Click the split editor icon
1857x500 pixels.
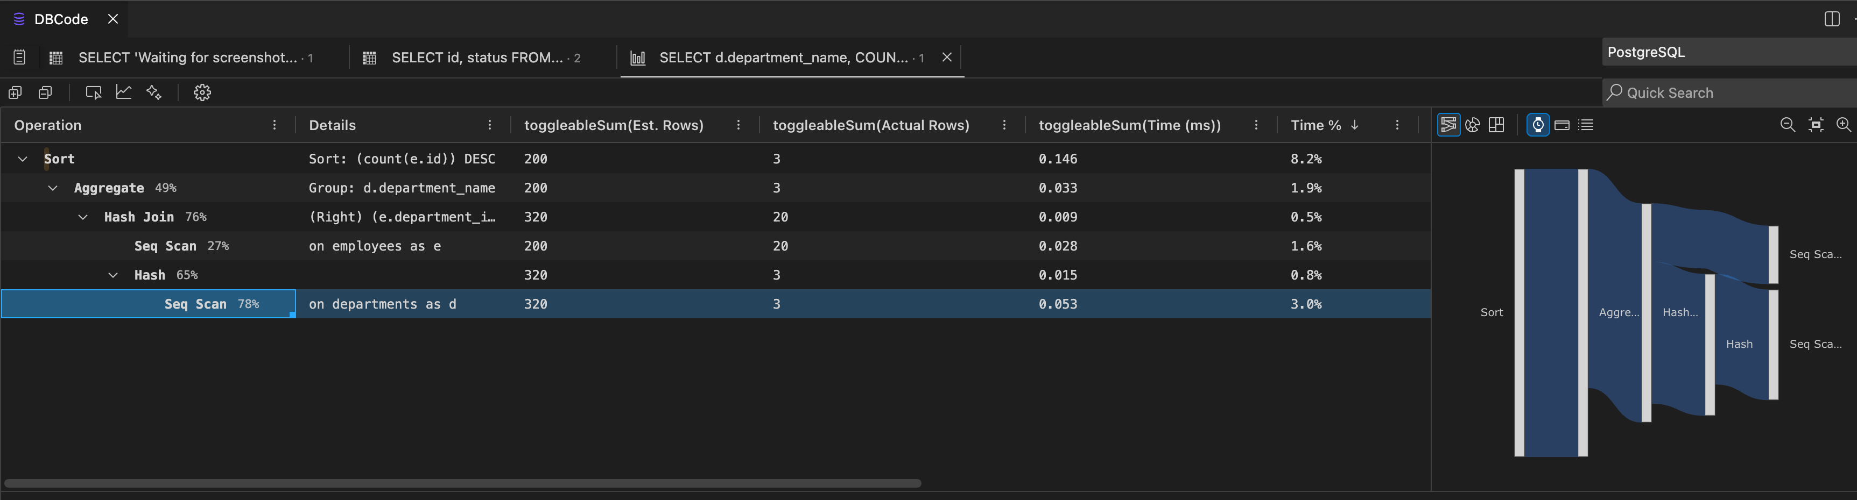[x=1832, y=19]
